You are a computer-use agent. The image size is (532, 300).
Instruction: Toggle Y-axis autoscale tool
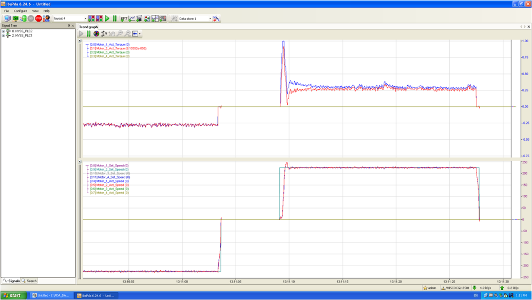(104, 33)
